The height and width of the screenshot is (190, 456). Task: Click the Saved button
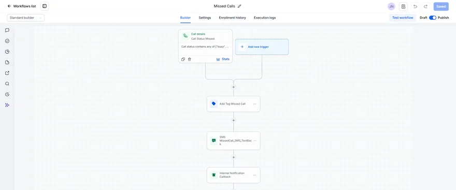[x=441, y=6]
